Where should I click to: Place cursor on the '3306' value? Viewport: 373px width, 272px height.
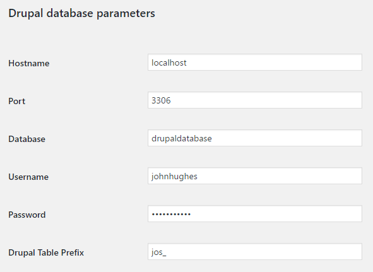[161, 100]
